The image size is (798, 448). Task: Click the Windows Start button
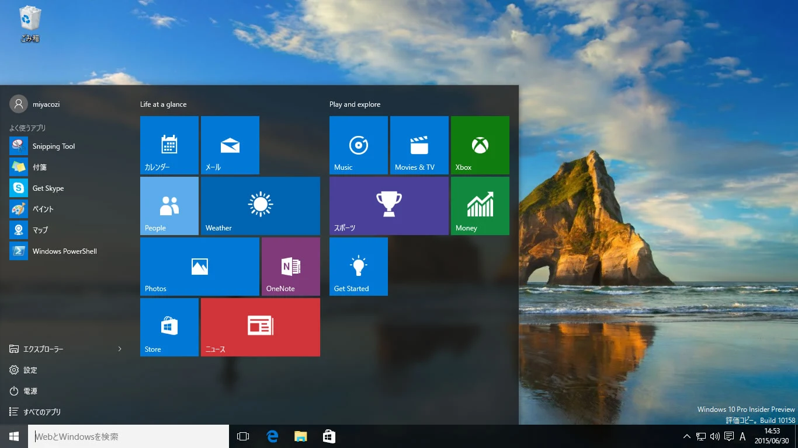[x=14, y=436]
